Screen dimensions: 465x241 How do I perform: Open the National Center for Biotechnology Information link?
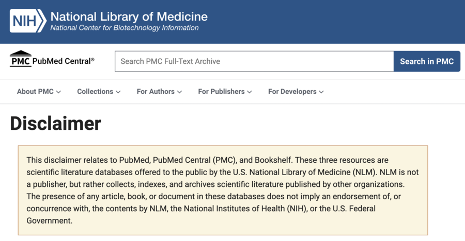click(x=125, y=28)
